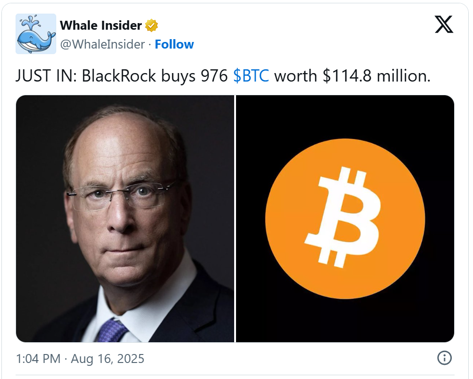The image size is (473, 379).
Task: Follow the Whale Insider account
Action: click(x=174, y=44)
